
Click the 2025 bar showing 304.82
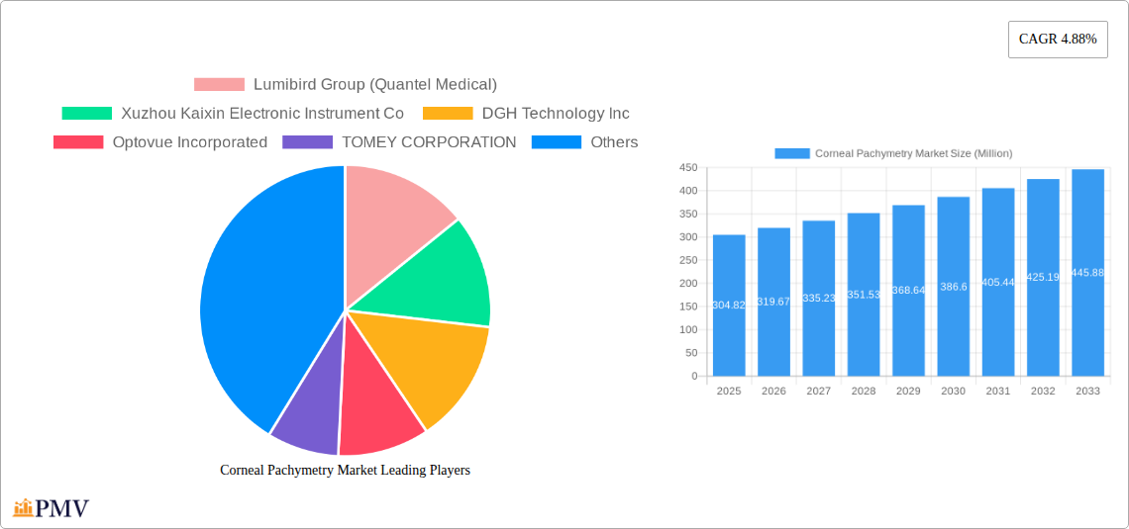click(x=729, y=306)
